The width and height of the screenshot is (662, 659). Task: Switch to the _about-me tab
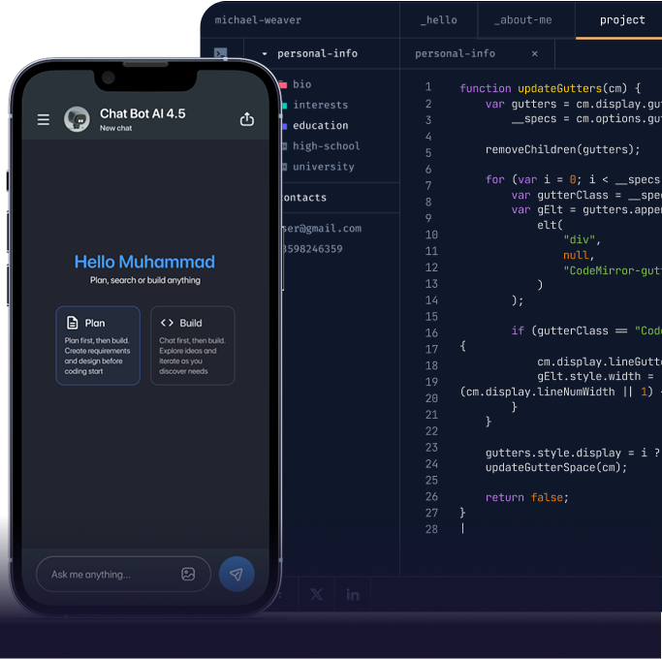pyautogui.click(x=521, y=19)
